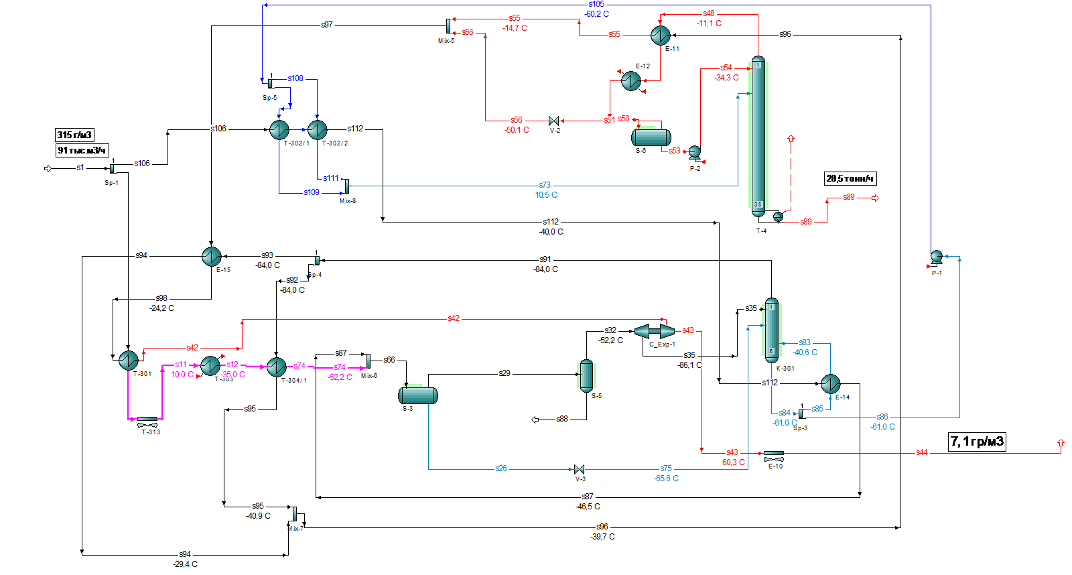Image resolution: width=1072 pixels, height=575 pixels.
Task: Select the E-14 heat exchanger
Action: 830,384
